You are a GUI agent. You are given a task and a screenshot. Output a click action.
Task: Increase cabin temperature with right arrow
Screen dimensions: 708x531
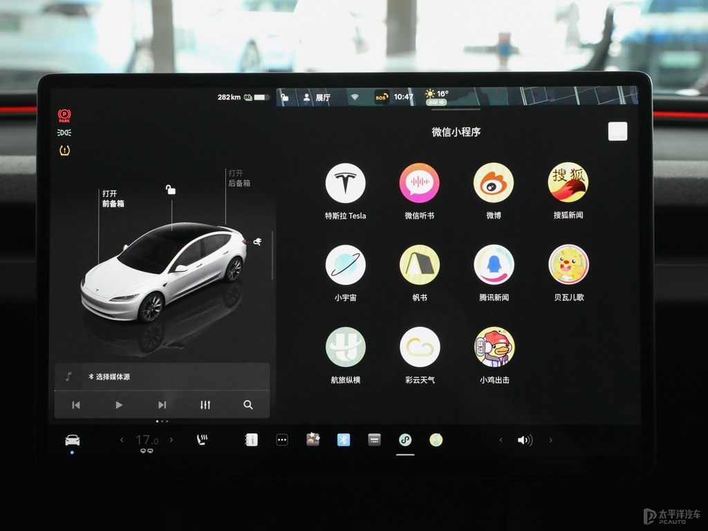pyautogui.click(x=171, y=439)
